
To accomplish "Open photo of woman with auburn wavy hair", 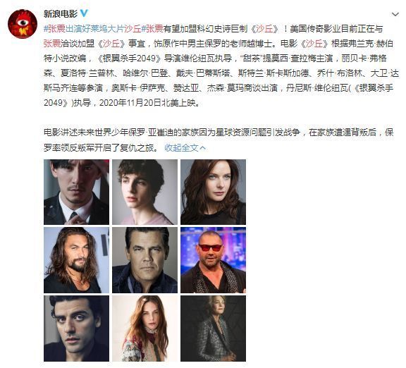I will pyautogui.click(x=213, y=192).
